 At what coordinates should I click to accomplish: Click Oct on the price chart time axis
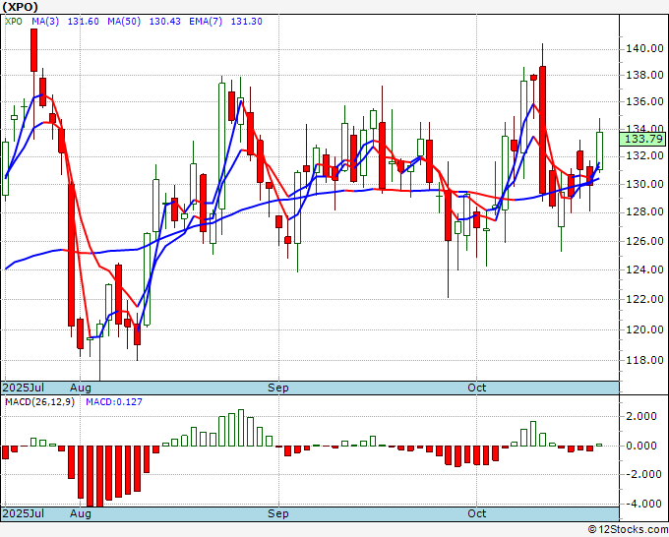(x=476, y=388)
